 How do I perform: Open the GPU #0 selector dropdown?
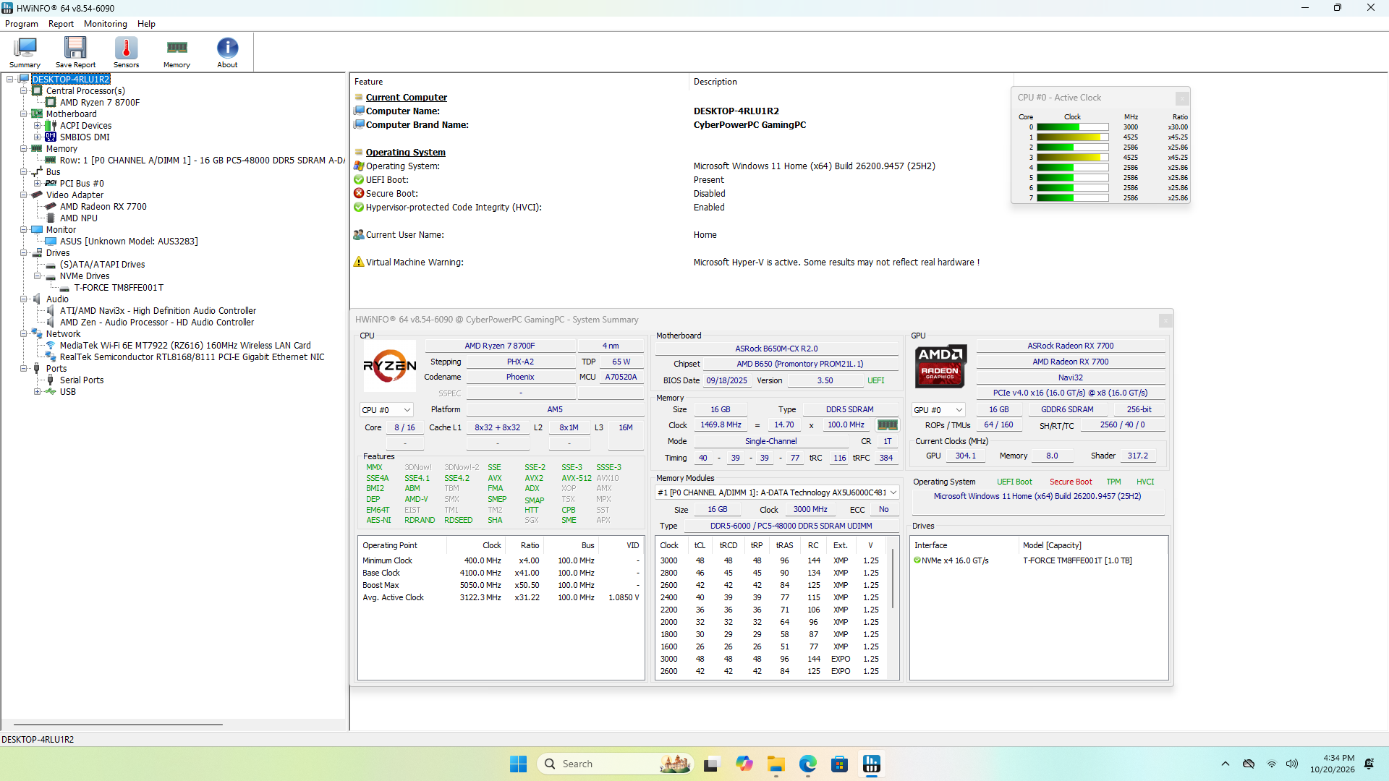pyautogui.click(x=938, y=410)
